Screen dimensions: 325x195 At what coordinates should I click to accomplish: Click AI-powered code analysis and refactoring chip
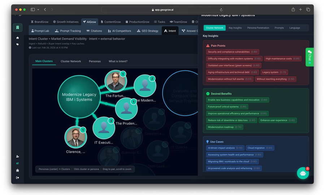point(234,169)
